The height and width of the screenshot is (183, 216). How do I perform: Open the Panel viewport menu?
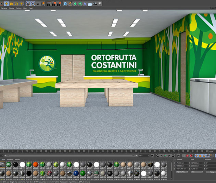(x=30, y=8)
